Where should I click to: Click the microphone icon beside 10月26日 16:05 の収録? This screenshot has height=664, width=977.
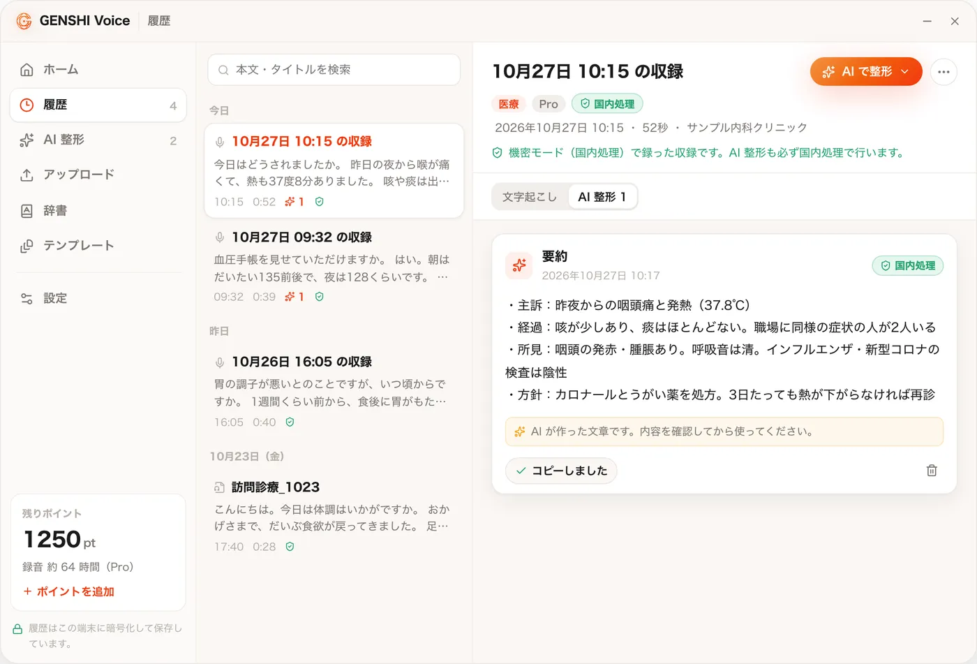click(x=220, y=362)
